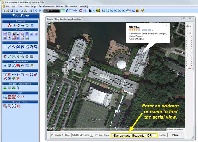Screen dimensions: 198x142
Task: Click the 3D view toolbar icon
Action: [x=137, y=11]
